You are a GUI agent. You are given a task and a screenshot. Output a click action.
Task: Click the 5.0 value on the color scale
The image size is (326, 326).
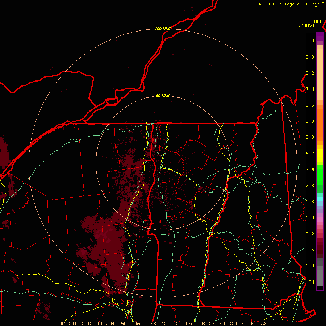coord(310,137)
